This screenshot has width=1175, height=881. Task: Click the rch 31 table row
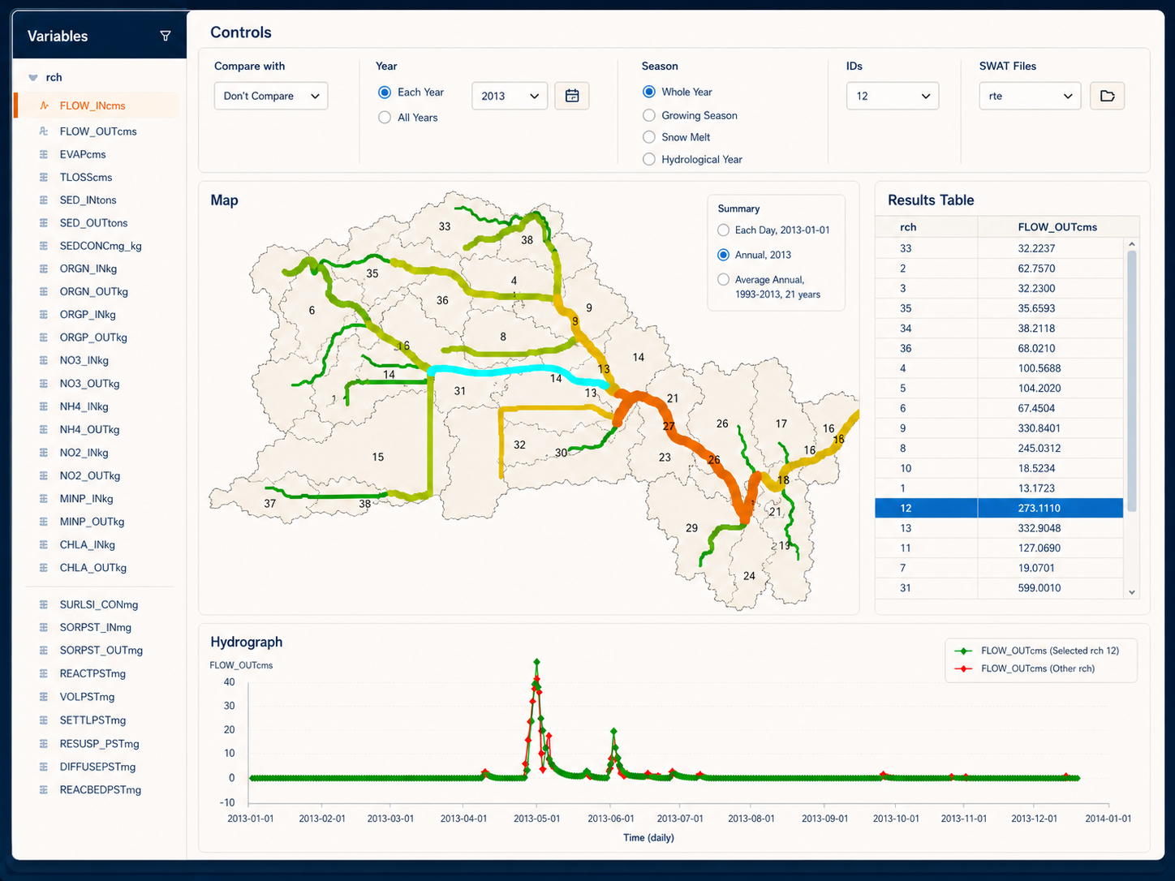(999, 587)
